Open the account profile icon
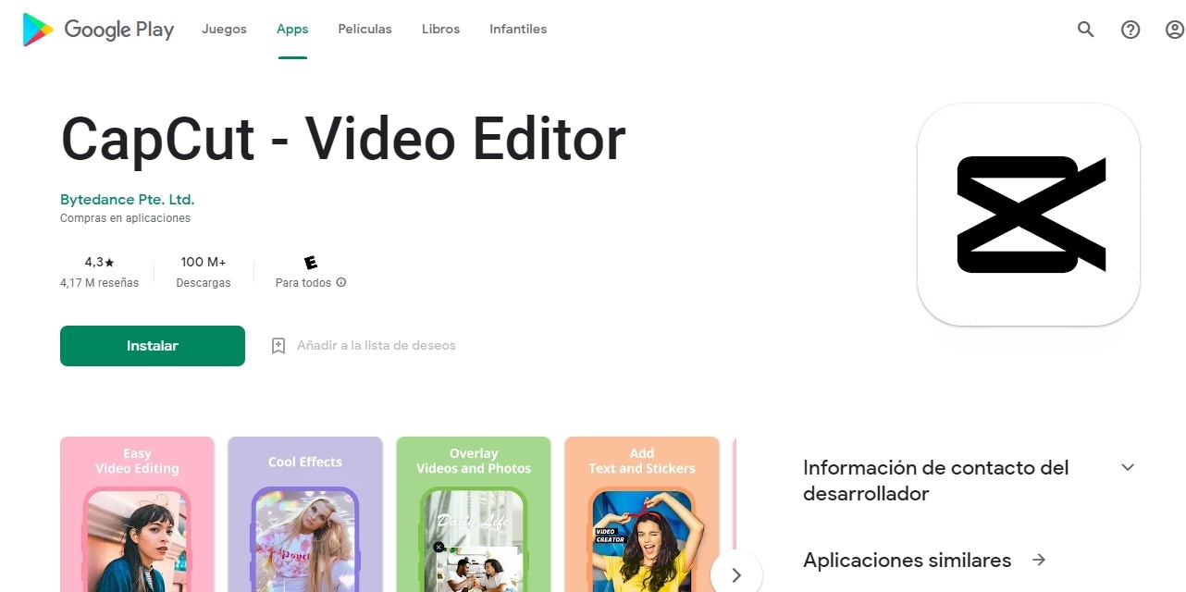 (x=1175, y=30)
